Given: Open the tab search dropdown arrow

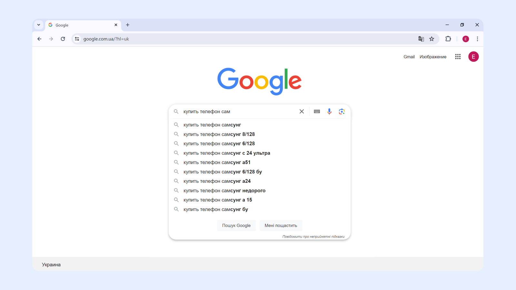Looking at the screenshot, I should click(38, 25).
